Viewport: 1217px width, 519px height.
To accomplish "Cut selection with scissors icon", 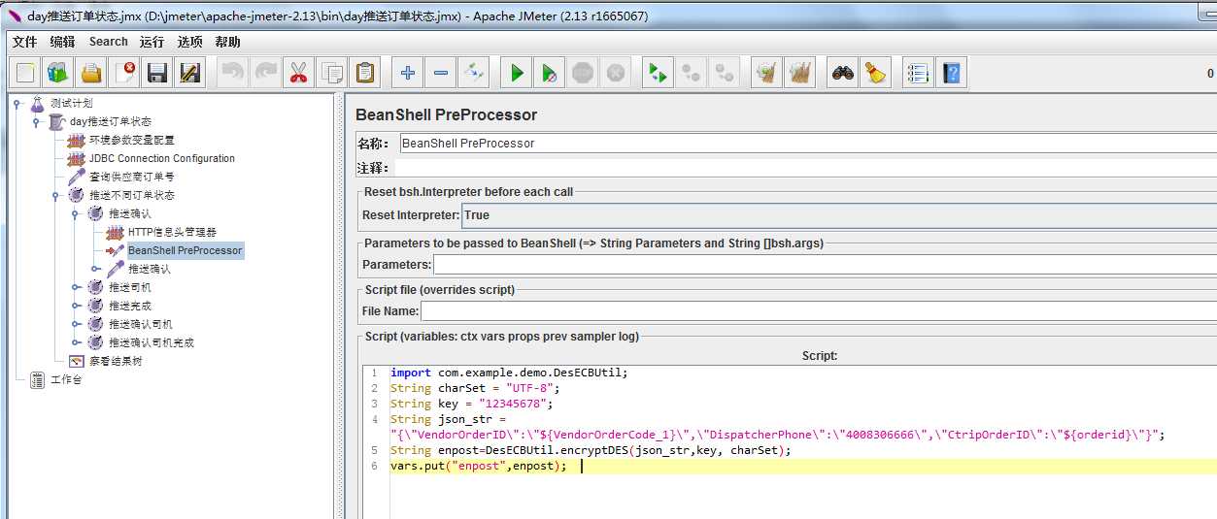I will 299,73.
